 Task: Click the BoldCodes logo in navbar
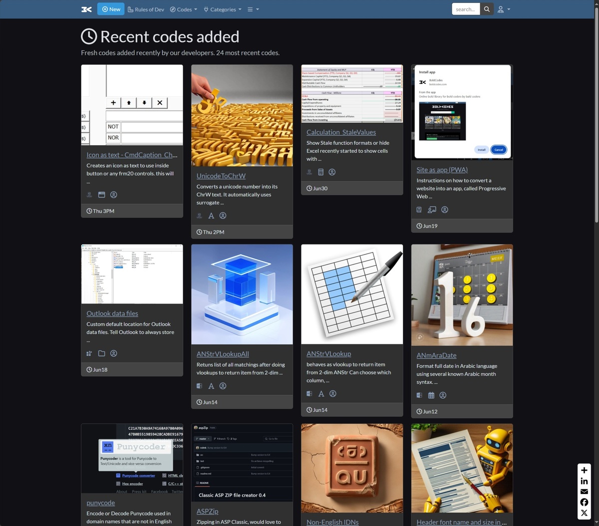(x=86, y=9)
